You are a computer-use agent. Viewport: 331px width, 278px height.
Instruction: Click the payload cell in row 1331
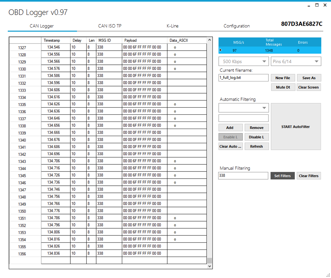pos(145,76)
